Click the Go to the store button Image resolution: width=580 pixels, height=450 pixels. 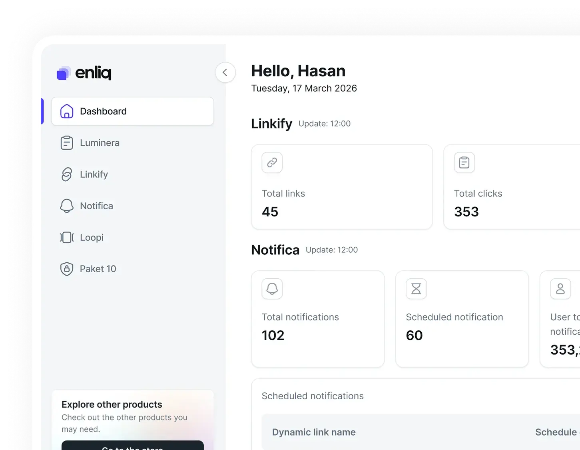[133, 446]
